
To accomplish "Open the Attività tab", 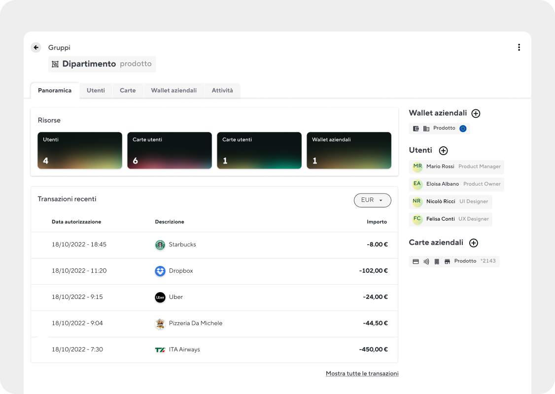I will point(222,91).
